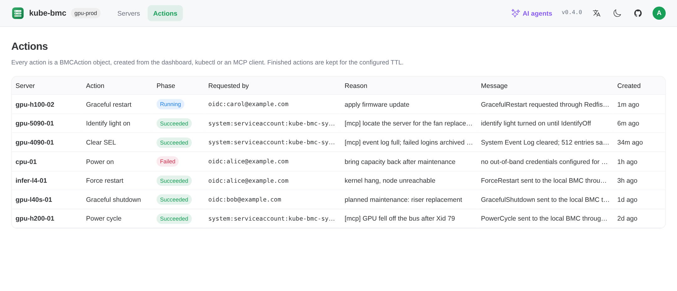
Task: Click the Message column header
Action: (494, 86)
